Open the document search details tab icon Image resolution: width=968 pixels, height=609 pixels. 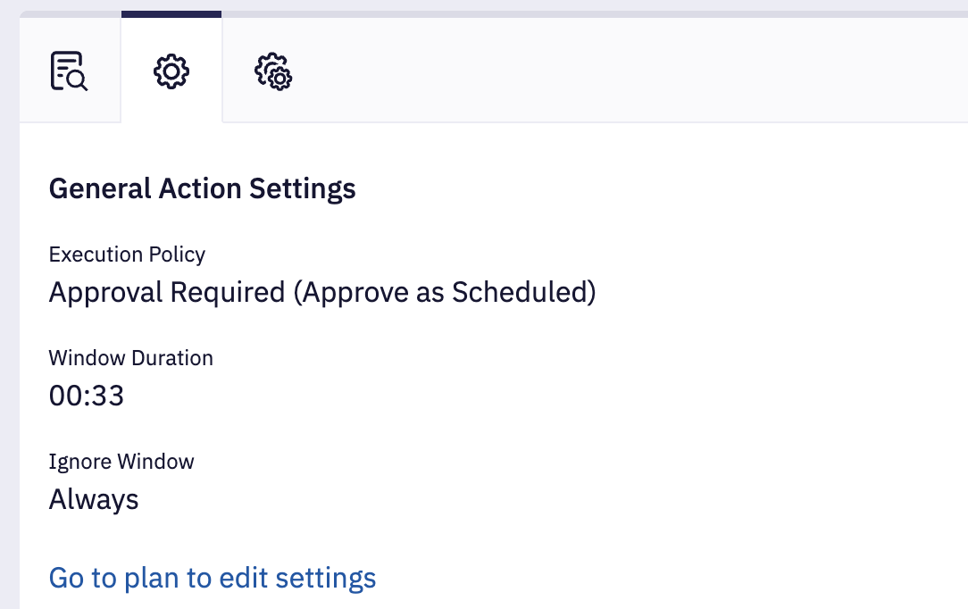pos(69,71)
